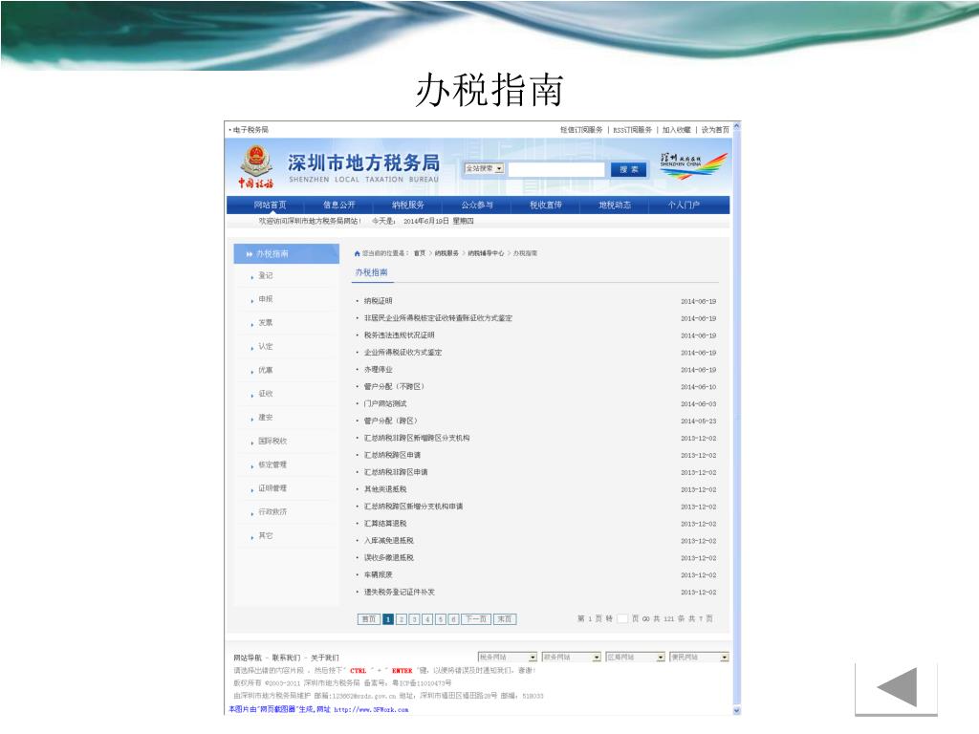
Task: Go to page 2 in pagination
Action: tap(401, 619)
